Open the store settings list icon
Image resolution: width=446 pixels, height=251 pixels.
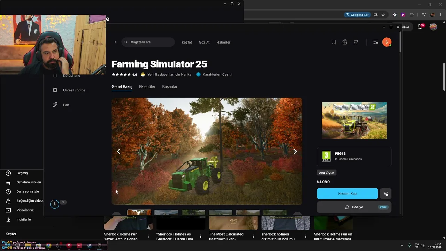pos(376,42)
